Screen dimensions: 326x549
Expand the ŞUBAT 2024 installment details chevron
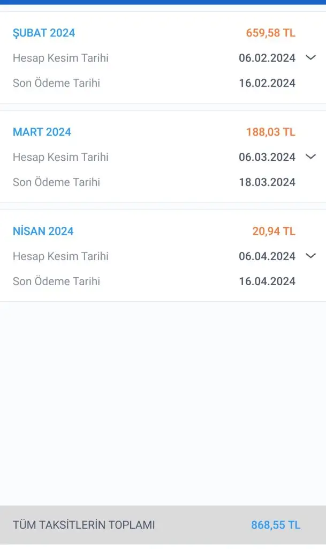[x=310, y=58]
